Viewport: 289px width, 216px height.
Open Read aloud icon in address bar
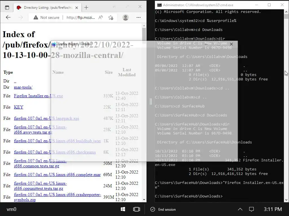(x=101, y=17)
